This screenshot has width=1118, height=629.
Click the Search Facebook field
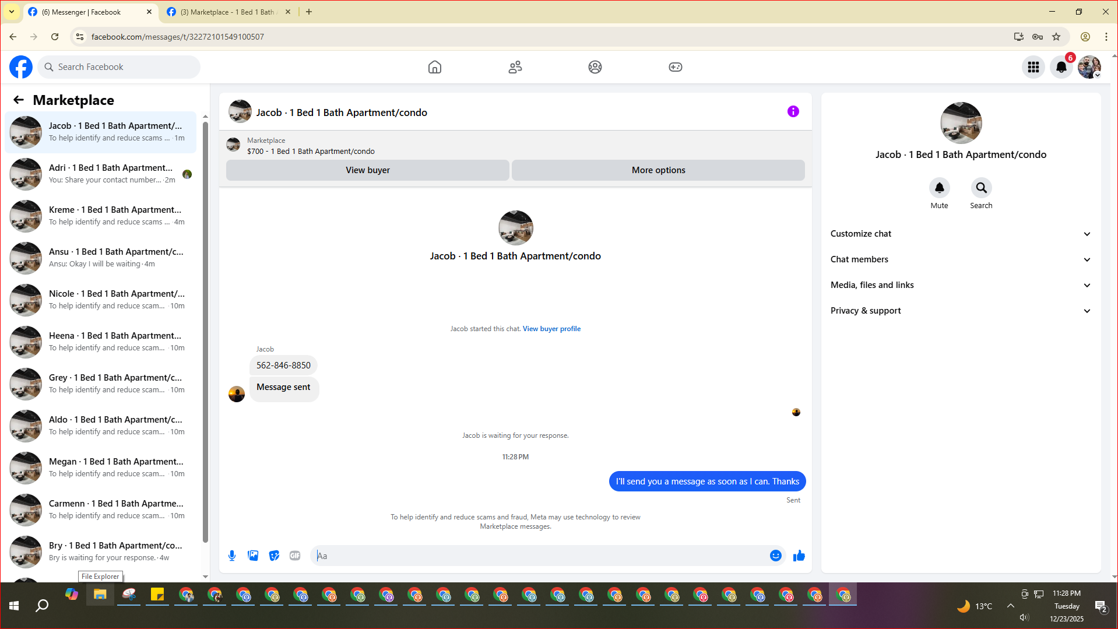[119, 67]
